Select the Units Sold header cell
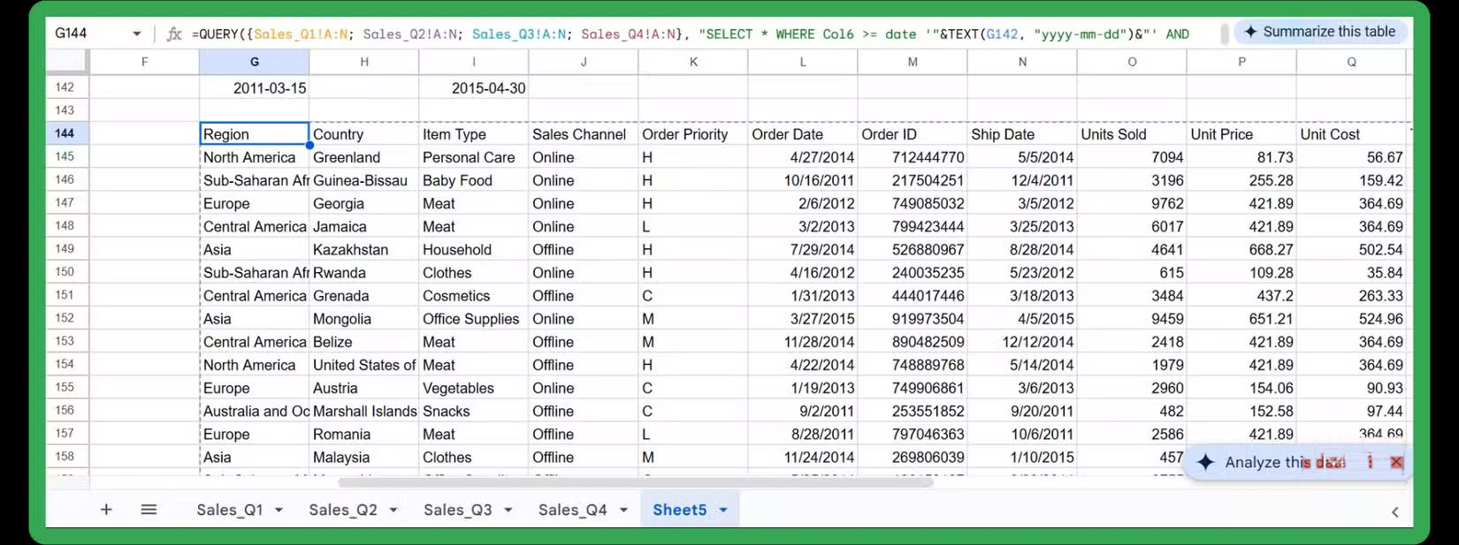The width and height of the screenshot is (1459, 545). coord(1132,134)
